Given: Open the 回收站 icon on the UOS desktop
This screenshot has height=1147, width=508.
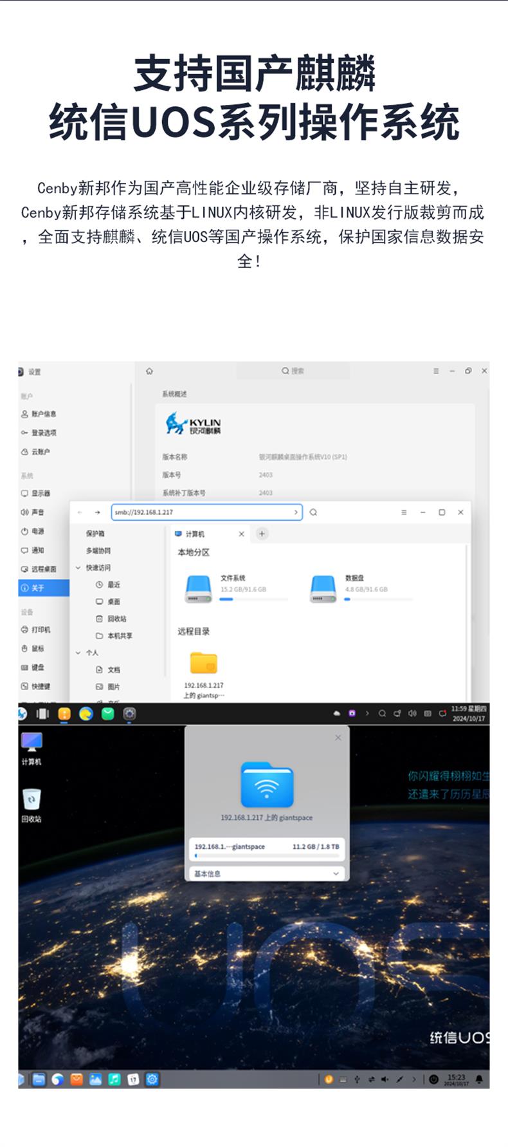Looking at the screenshot, I should coord(32,800).
